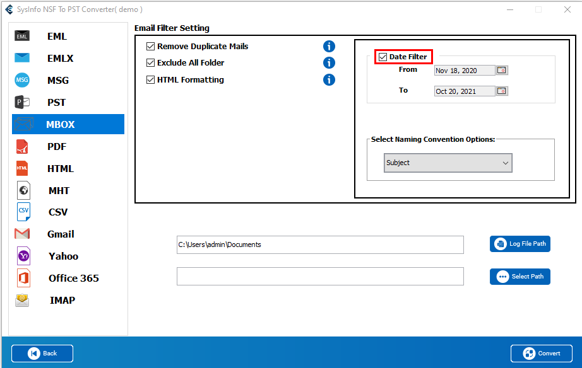Image resolution: width=582 pixels, height=368 pixels.
Task: Go Back to the previous step
Action: click(x=42, y=353)
